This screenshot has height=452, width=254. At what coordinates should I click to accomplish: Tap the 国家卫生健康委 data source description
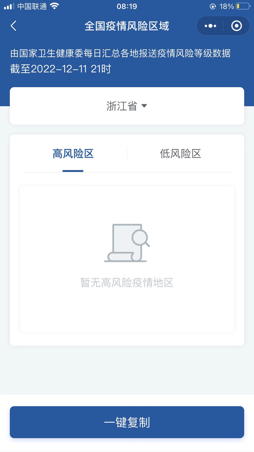click(120, 53)
